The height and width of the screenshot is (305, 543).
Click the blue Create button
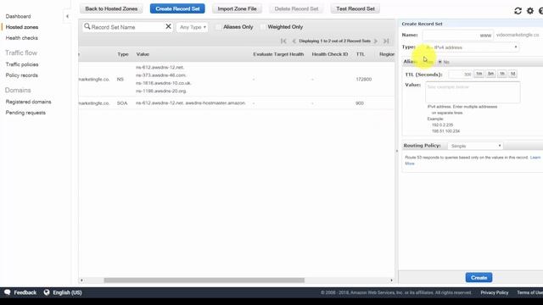pyautogui.click(x=479, y=277)
